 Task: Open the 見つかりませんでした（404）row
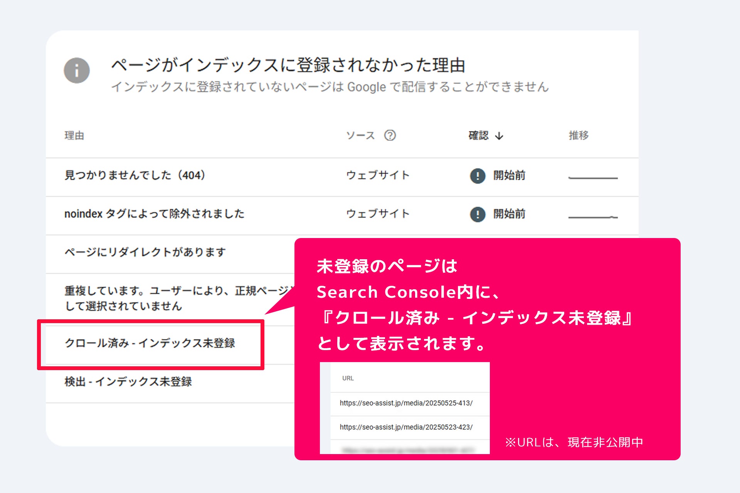(x=135, y=175)
